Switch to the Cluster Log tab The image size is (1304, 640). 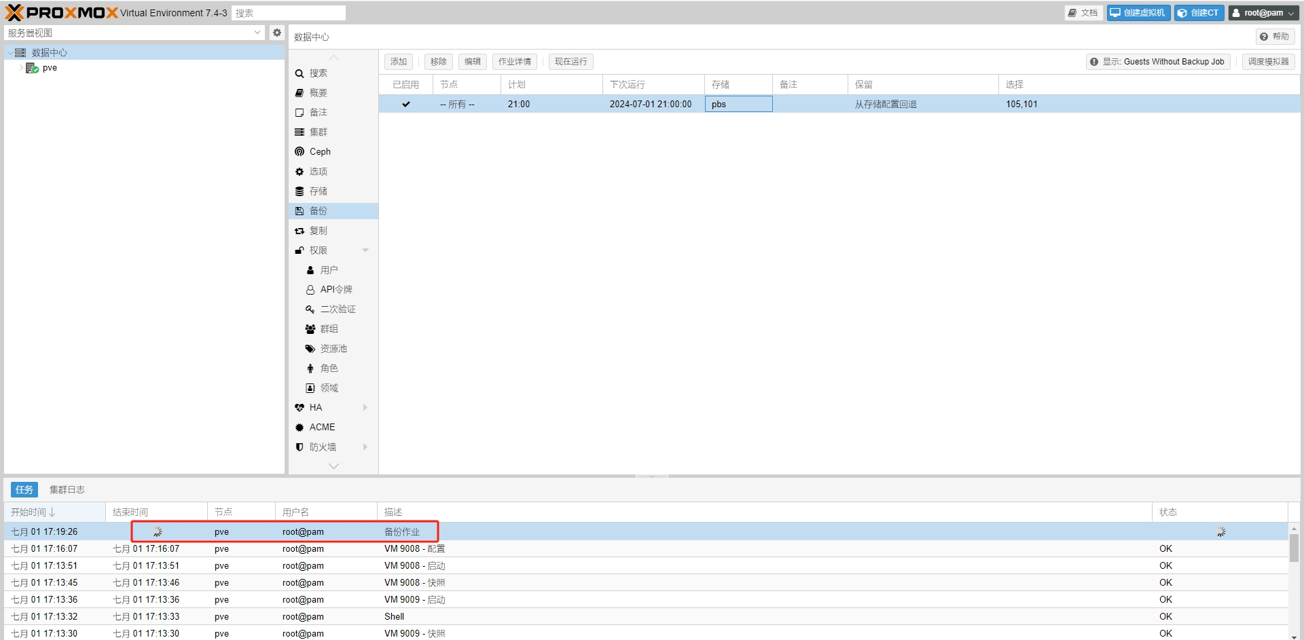click(67, 490)
